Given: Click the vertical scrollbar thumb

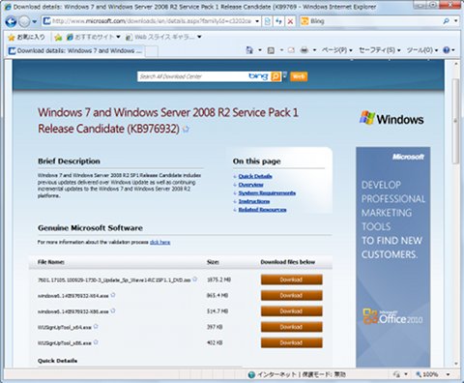Looking at the screenshot, I should [455, 121].
